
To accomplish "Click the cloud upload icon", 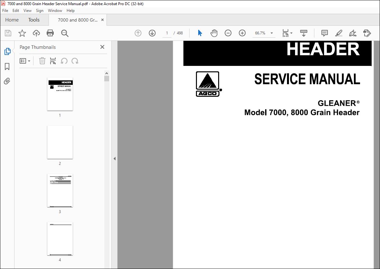I will point(36,33).
